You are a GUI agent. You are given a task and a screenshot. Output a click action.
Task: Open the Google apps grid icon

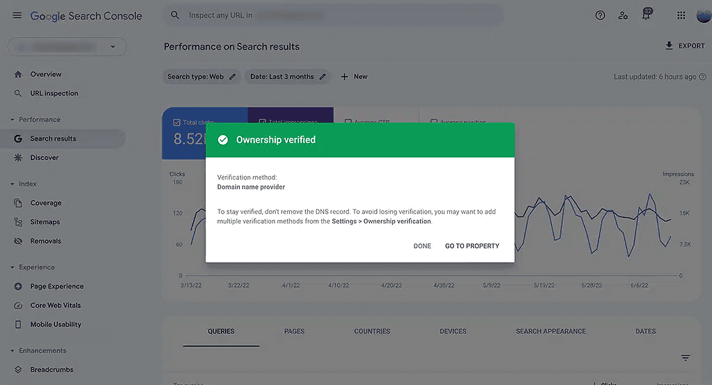[x=681, y=15]
